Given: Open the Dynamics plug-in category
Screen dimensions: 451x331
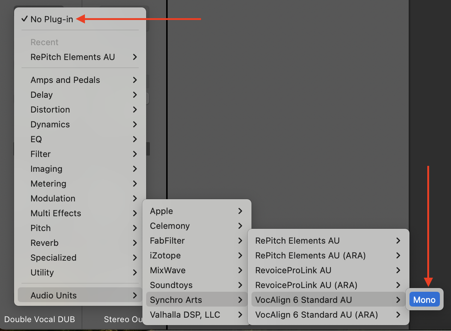Looking at the screenshot, I should pos(50,124).
